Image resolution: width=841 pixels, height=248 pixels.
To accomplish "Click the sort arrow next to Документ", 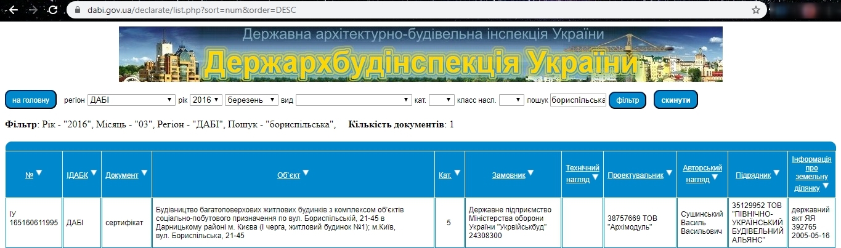I will tap(144, 174).
